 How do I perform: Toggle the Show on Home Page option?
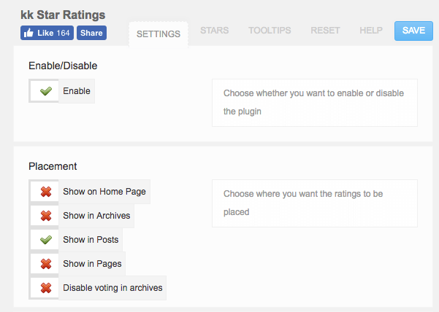(104, 192)
